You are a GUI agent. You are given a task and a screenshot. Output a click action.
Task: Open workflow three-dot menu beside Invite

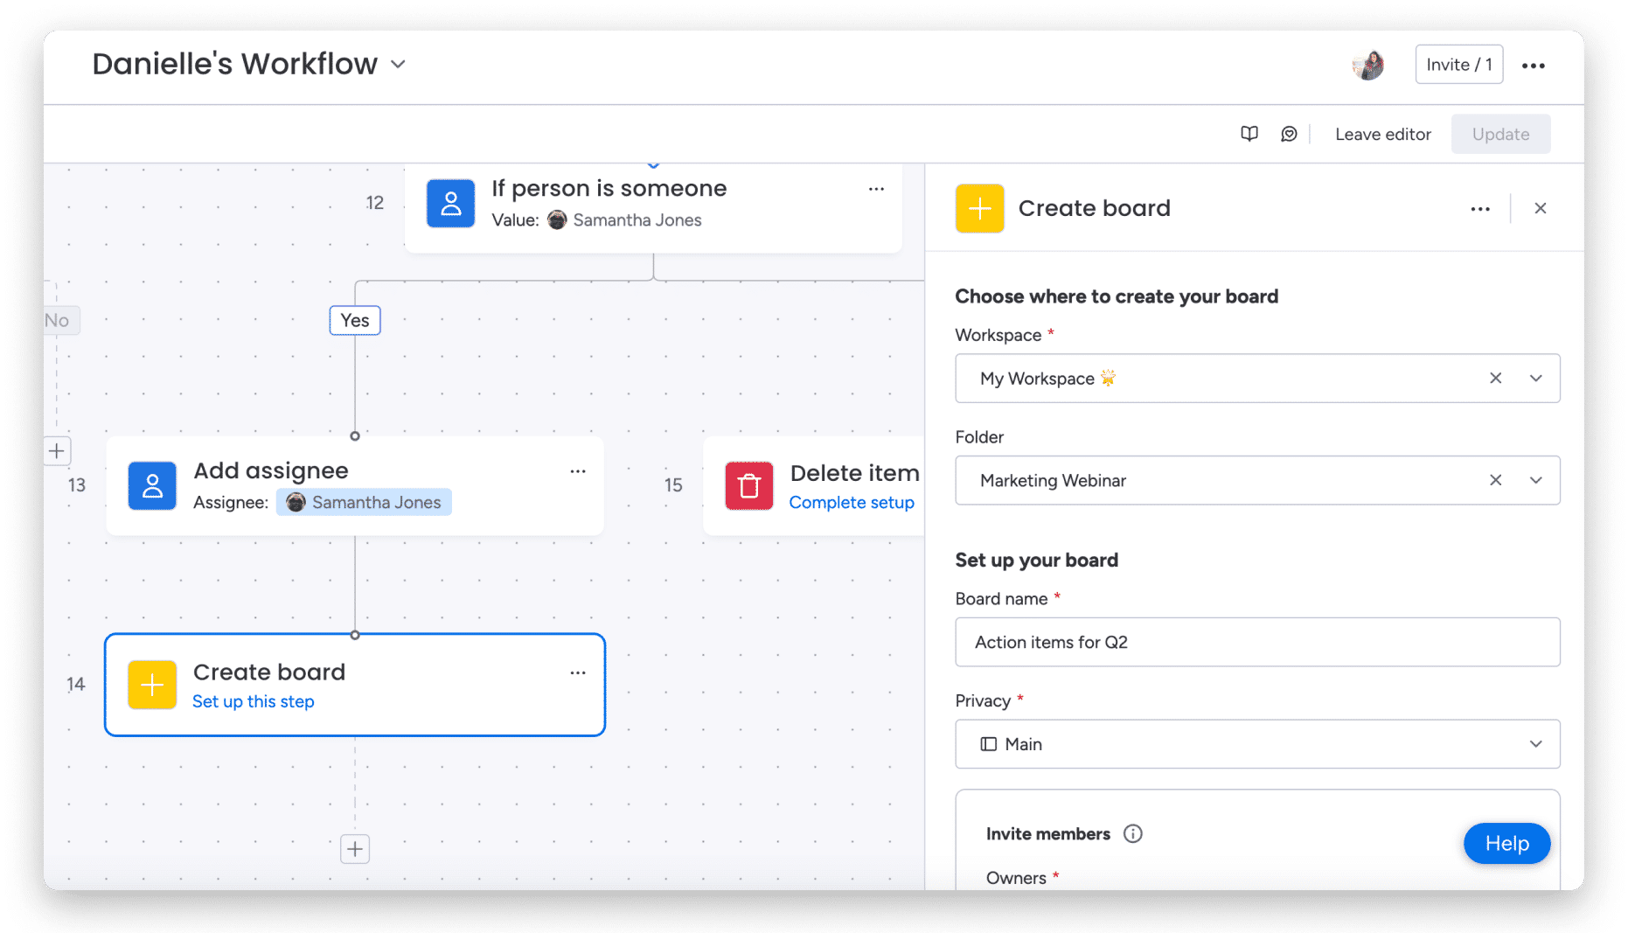tap(1533, 66)
